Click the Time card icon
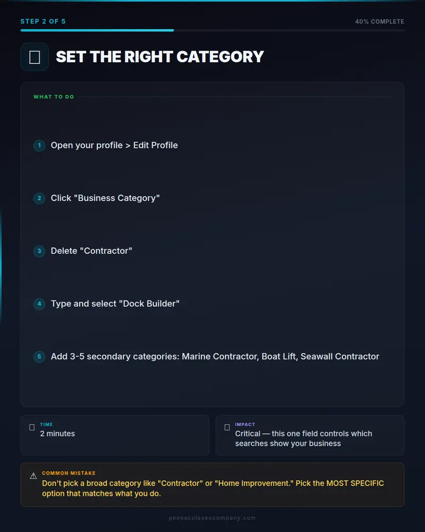Screen dimensions: 425x532 (x=32, y=428)
